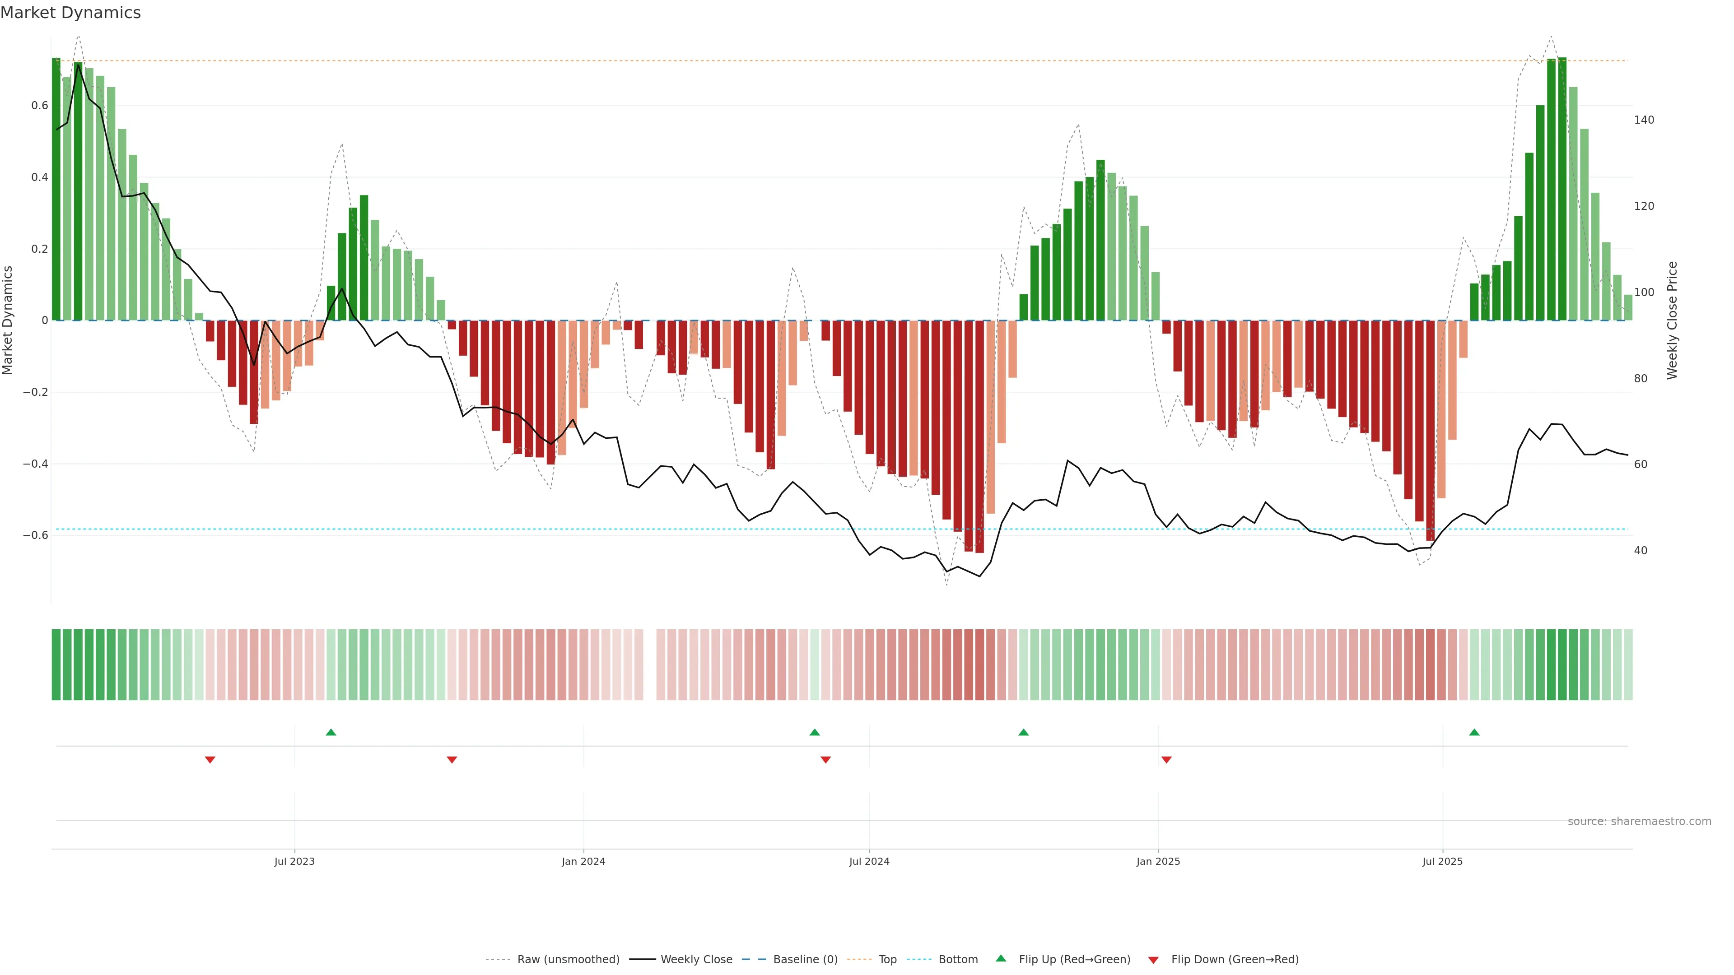Click the flip-down triangle just before Jul 2024
The image size is (1734, 975).
[826, 760]
